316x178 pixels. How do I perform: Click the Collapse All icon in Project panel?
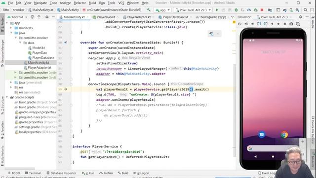tap(39, 17)
